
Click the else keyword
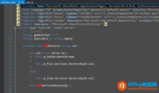(x=32, y=71)
